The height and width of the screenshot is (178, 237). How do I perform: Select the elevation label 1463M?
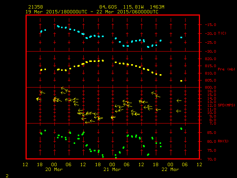point(157,7)
